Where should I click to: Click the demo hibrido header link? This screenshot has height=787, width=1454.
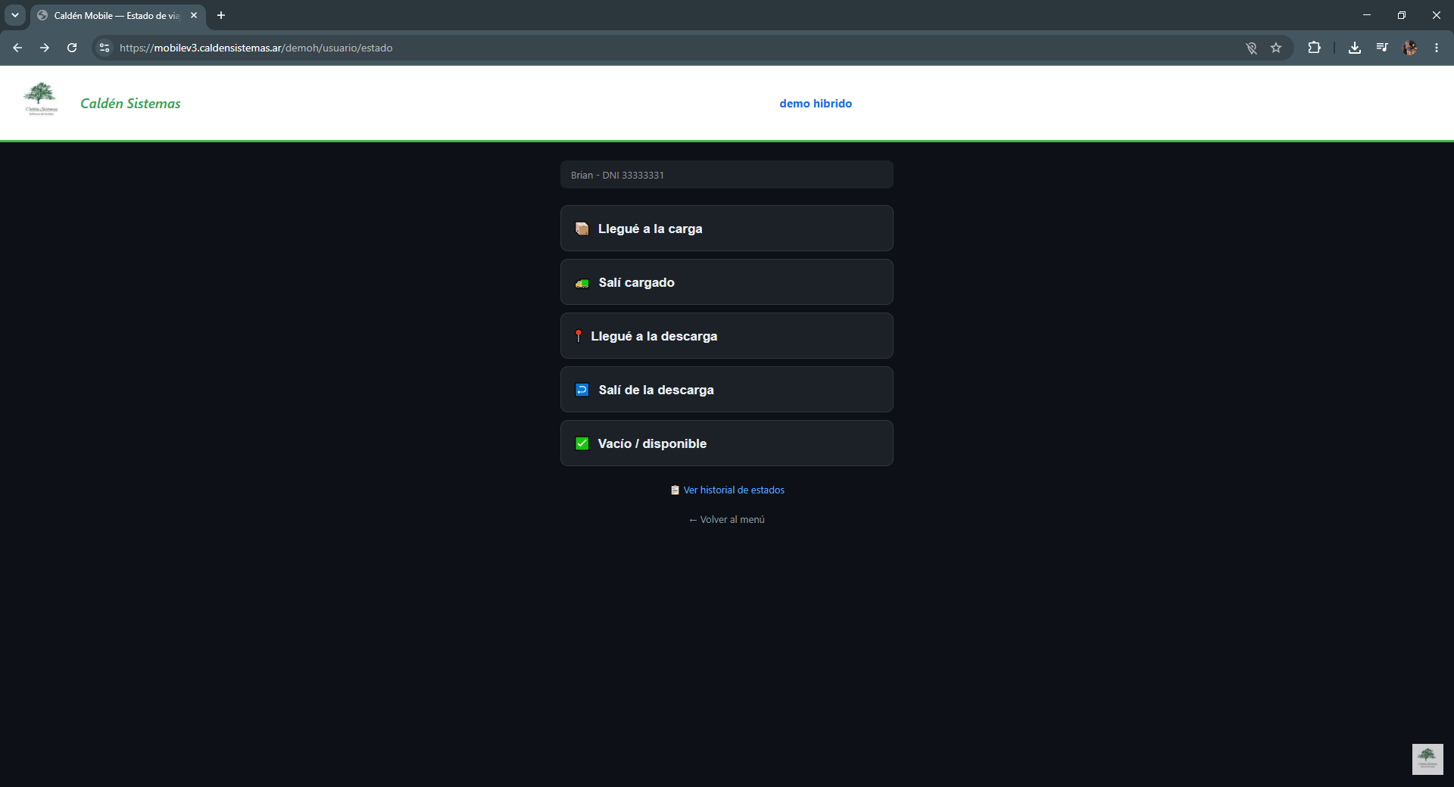pyautogui.click(x=816, y=104)
